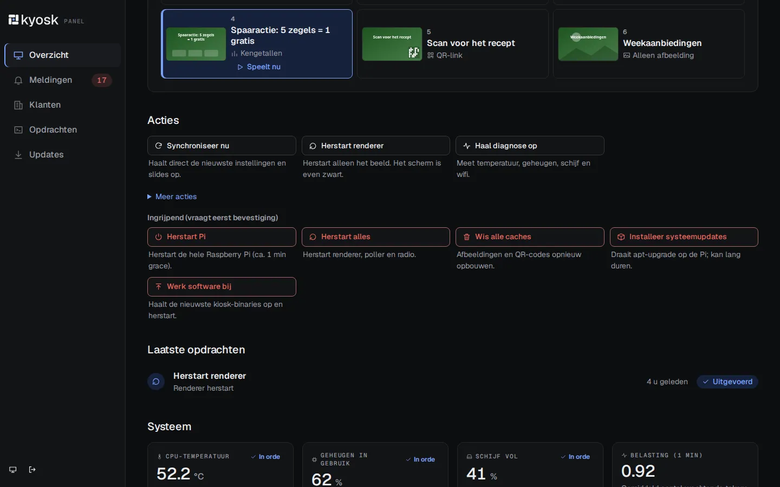Select the Spaaractie slide thumbnail
Viewport: 780px width, 487px height.
click(196, 44)
